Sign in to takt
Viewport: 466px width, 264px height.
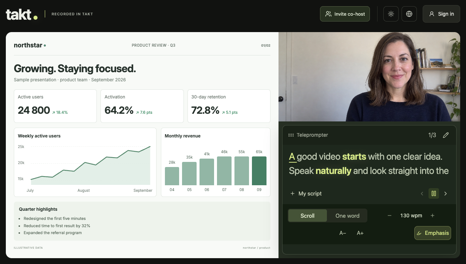(441, 14)
